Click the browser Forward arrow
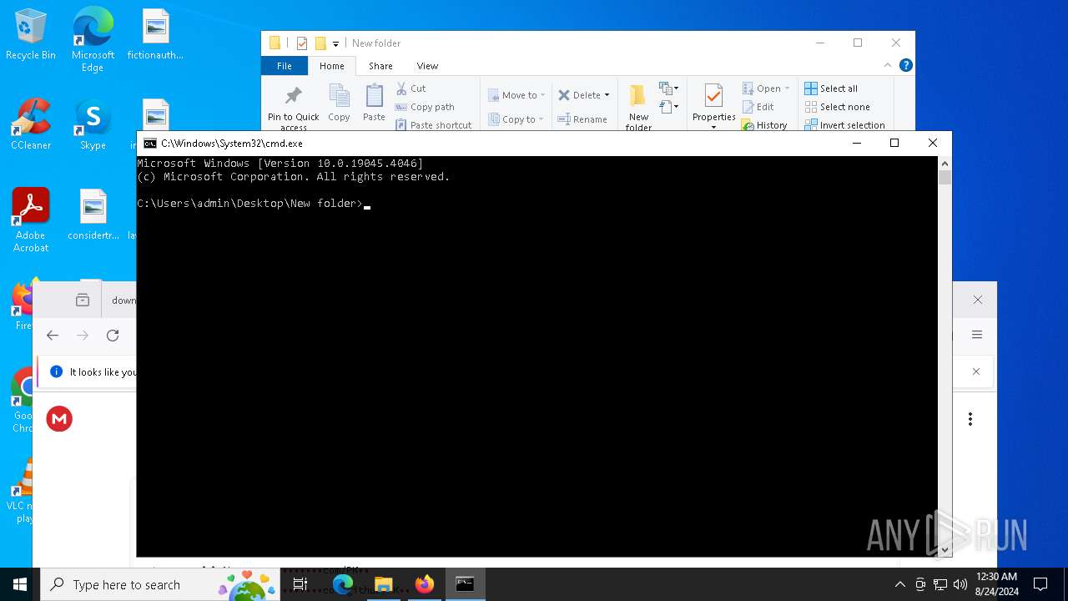 pos(83,336)
